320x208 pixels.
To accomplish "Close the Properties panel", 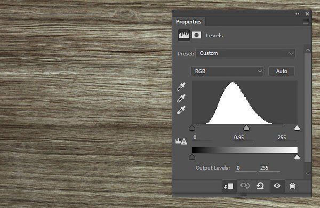I will click(307, 14).
